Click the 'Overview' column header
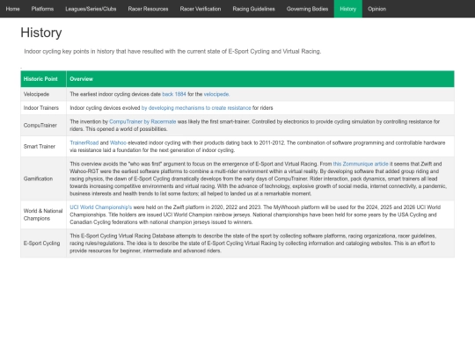The width and height of the screenshot is (475, 356). click(260, 79)
